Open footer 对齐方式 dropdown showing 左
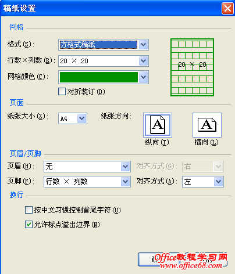This screenshot has height=274, width=235. pyautogui.click(x=219, y=182)
